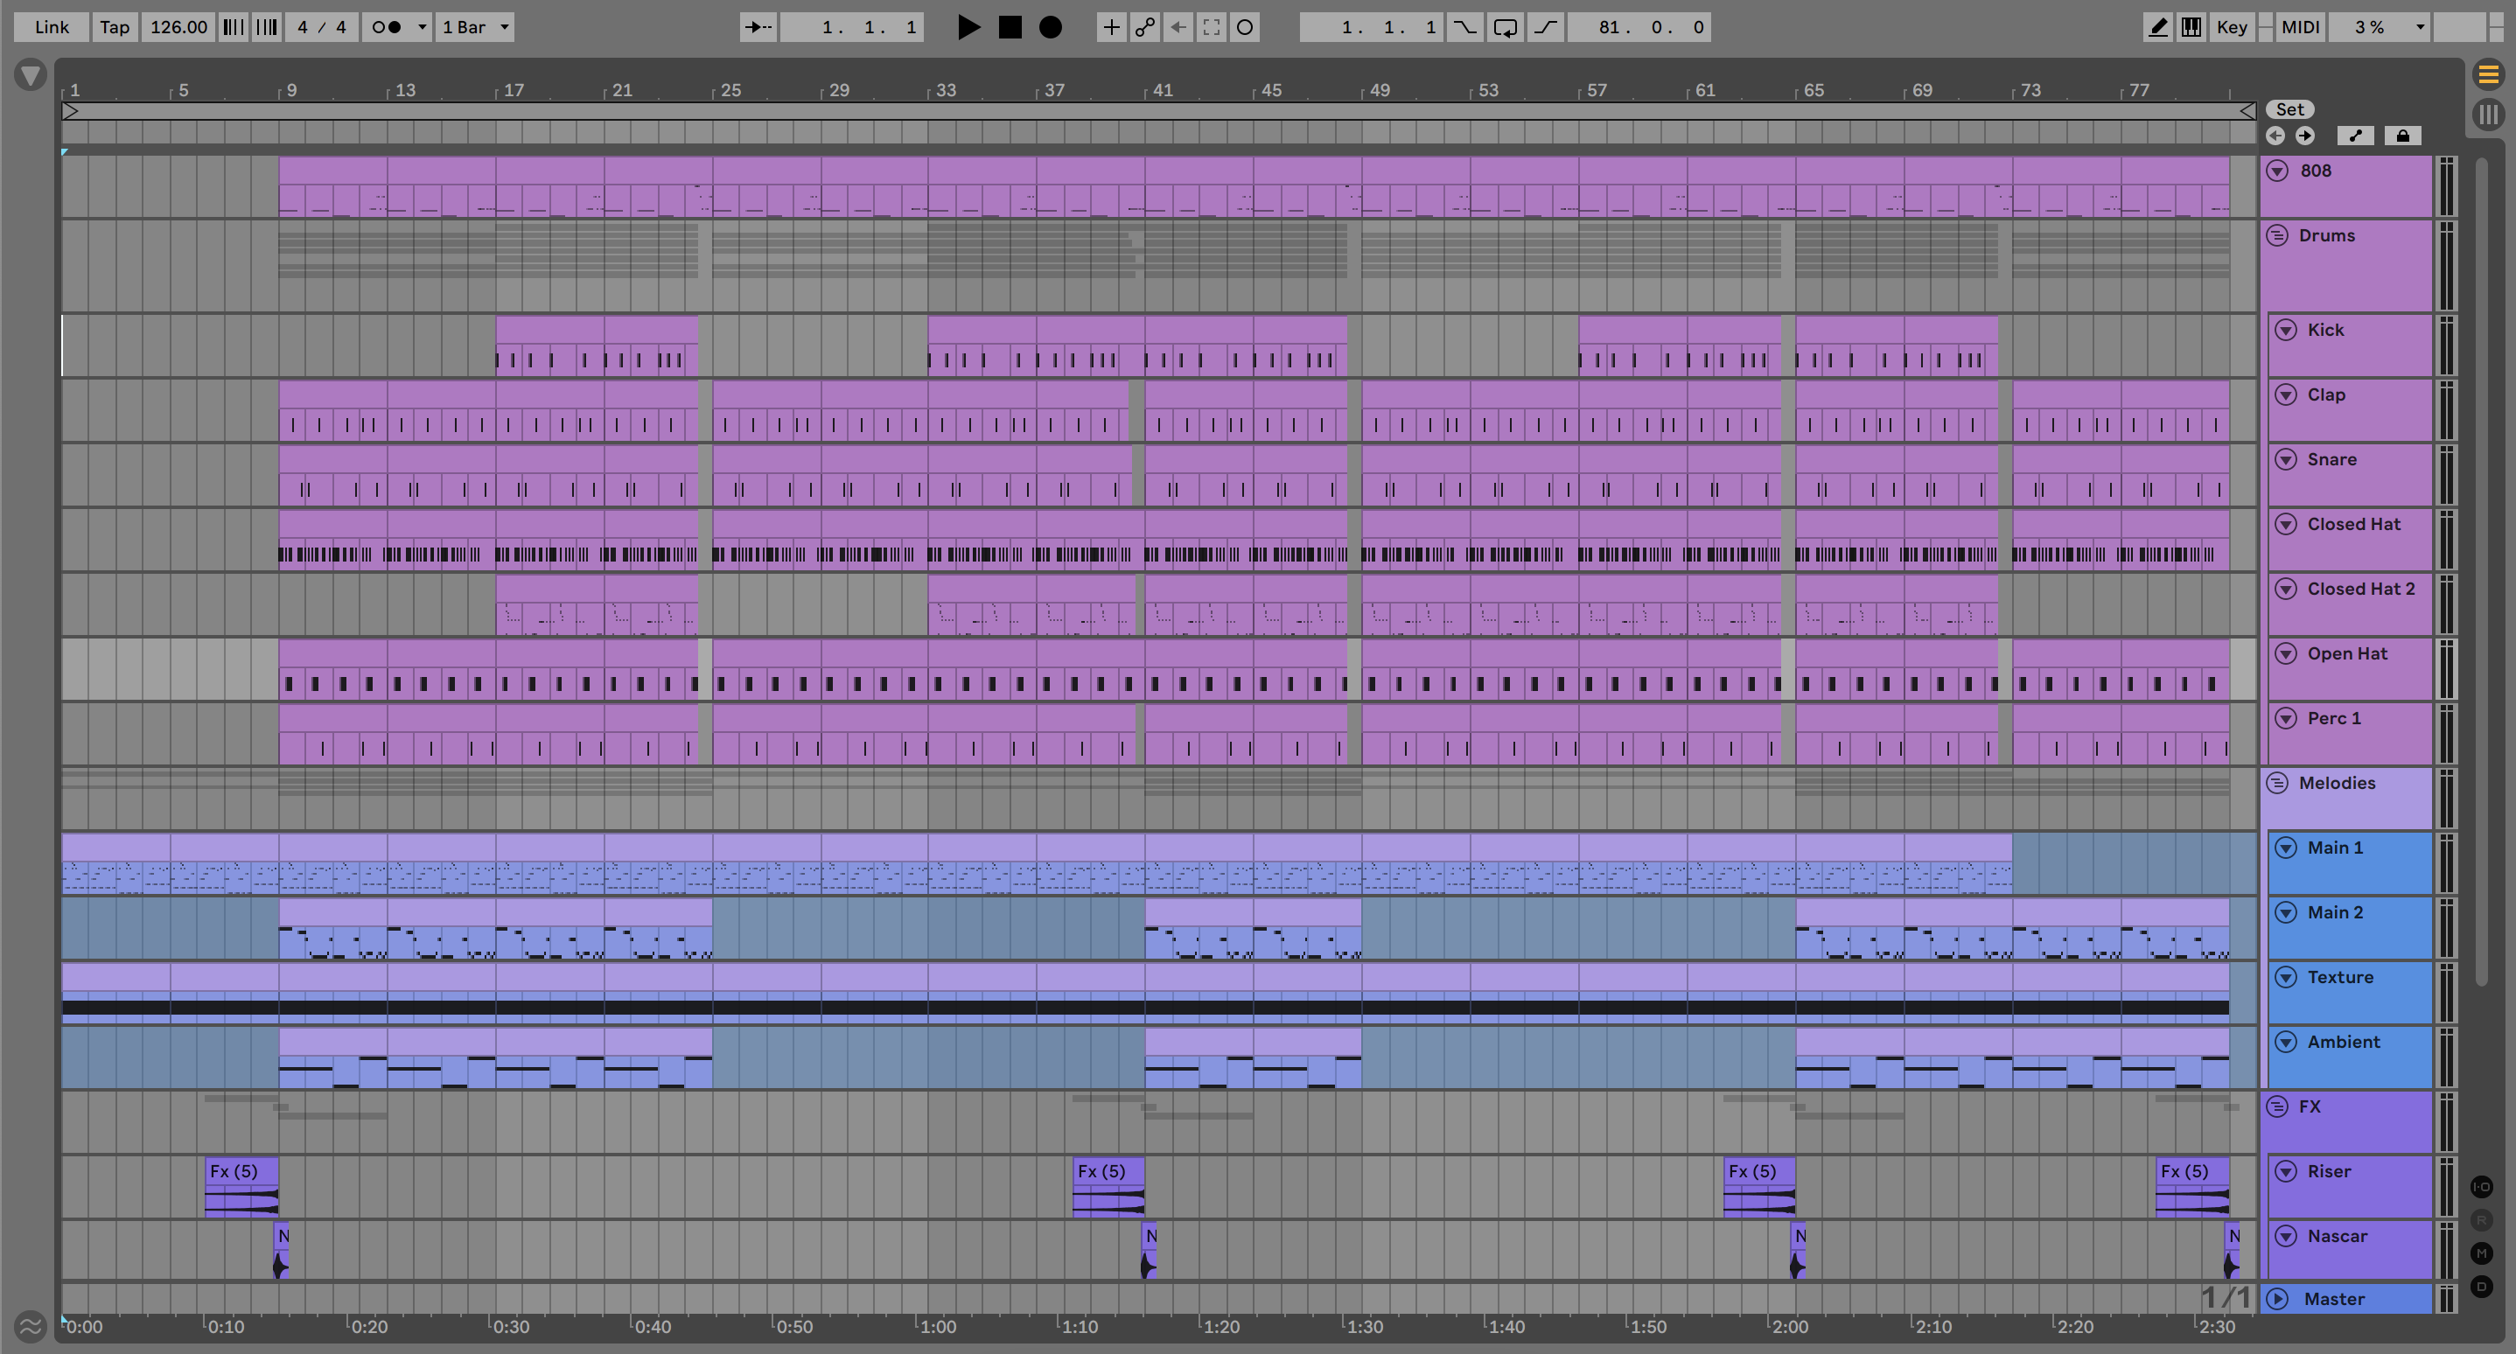Click the Set locator button
Image resolution: width=2516 pixels, height=1354 pixels.
[x=2289, y=109]
